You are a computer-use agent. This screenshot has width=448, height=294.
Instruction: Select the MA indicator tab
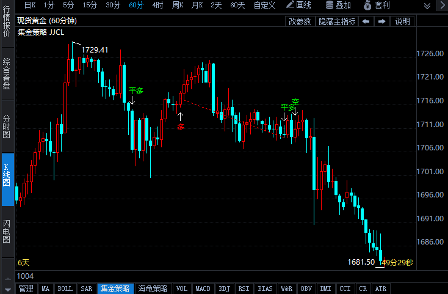tap(45, 288)
